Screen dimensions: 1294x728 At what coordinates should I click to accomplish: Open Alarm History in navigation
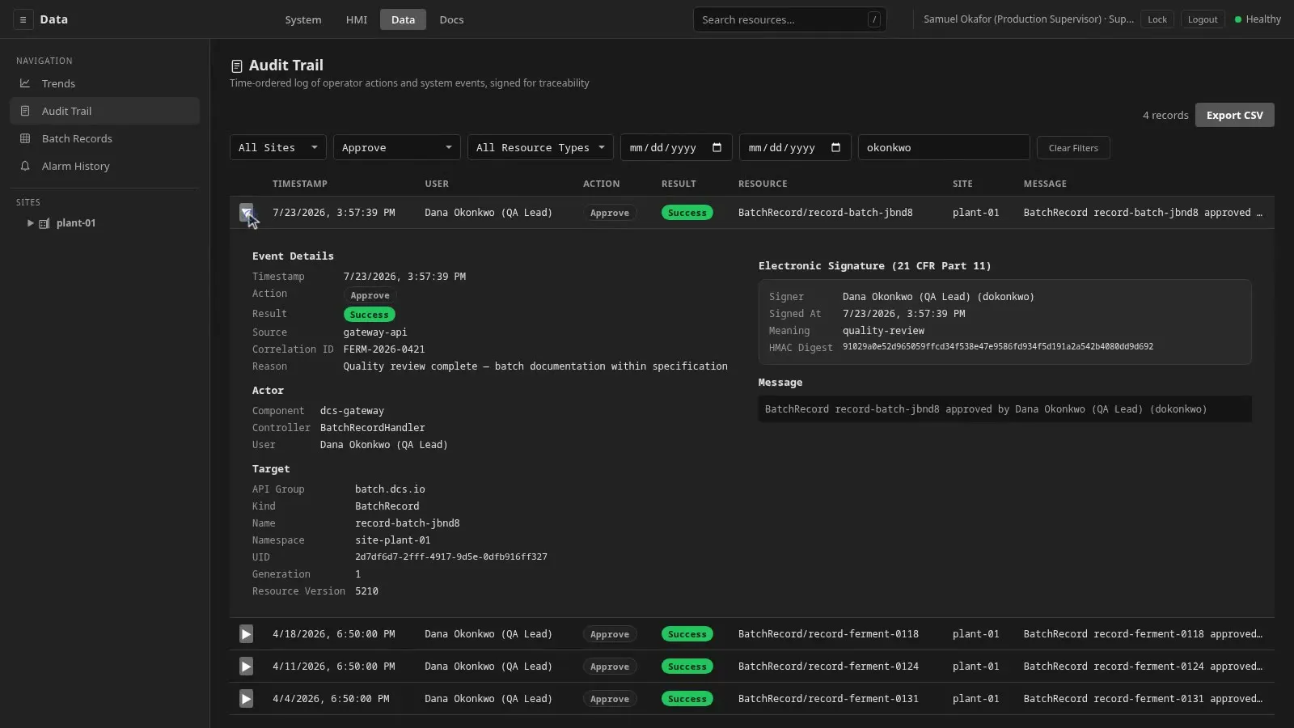pos(104,166)
